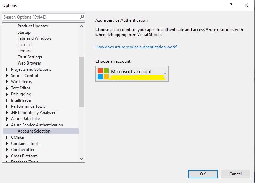Select Trust Settings in options tree

[30, 57]
